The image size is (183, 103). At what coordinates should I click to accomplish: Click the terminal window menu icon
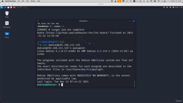click(x=38, y=21)
